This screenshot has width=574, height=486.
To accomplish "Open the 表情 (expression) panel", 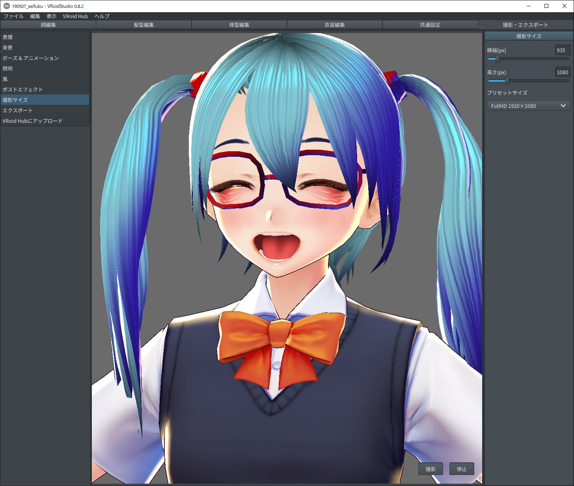I will point(7,37).
